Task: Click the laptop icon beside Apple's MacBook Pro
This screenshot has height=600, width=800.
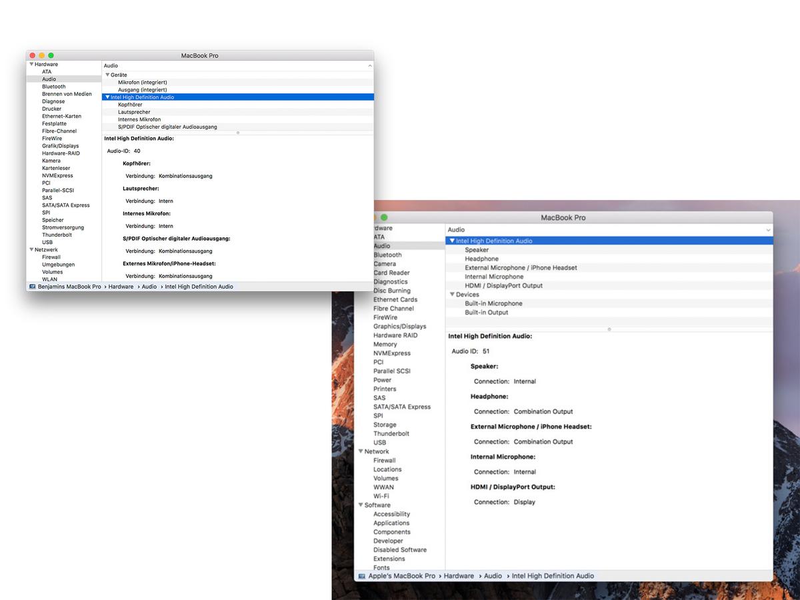Action: pyautogui.click(x=361, y=576)
